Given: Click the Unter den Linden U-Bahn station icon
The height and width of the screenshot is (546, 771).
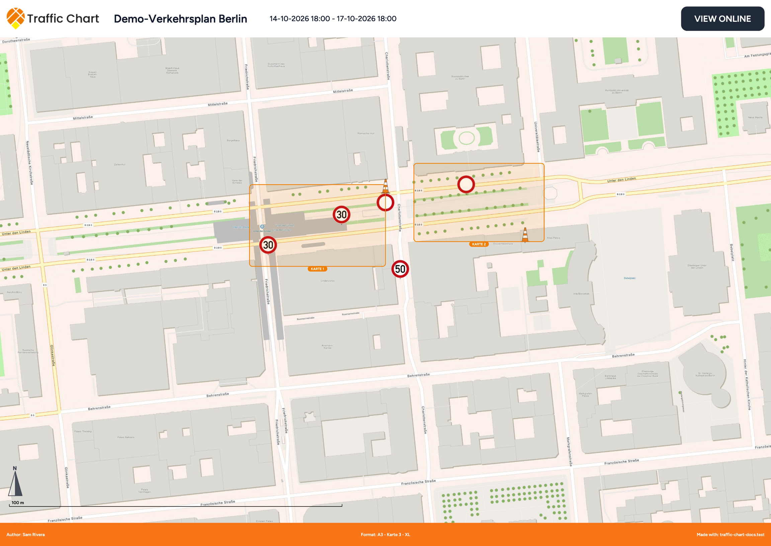Looking at the screenshot, I should (262, 226).
